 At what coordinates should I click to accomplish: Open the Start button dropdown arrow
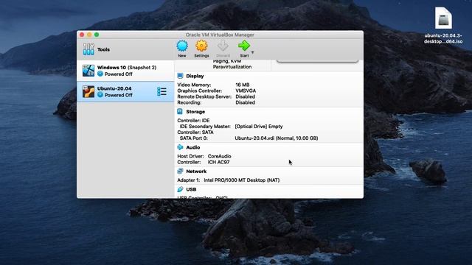252,52
